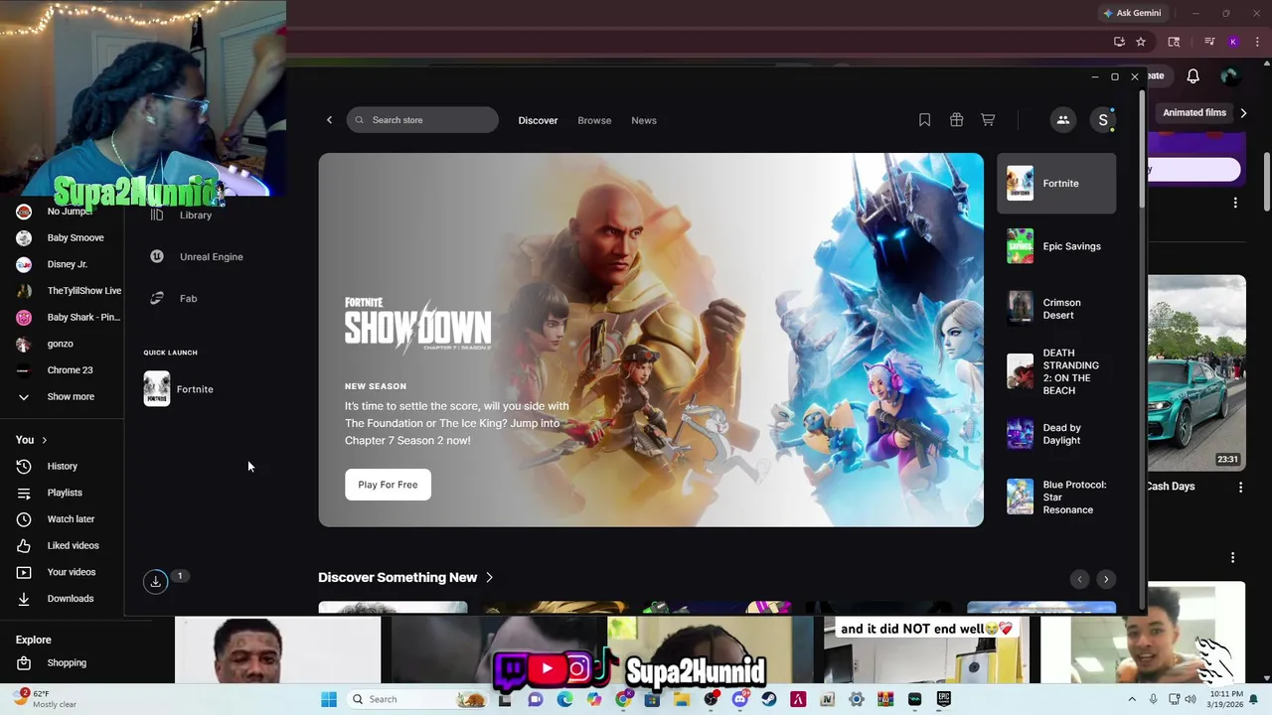Open the Steam icon on the taskbar
The height and width of the screenshot is (715, 1272).
pyautogui.click(x=768, y=699)
